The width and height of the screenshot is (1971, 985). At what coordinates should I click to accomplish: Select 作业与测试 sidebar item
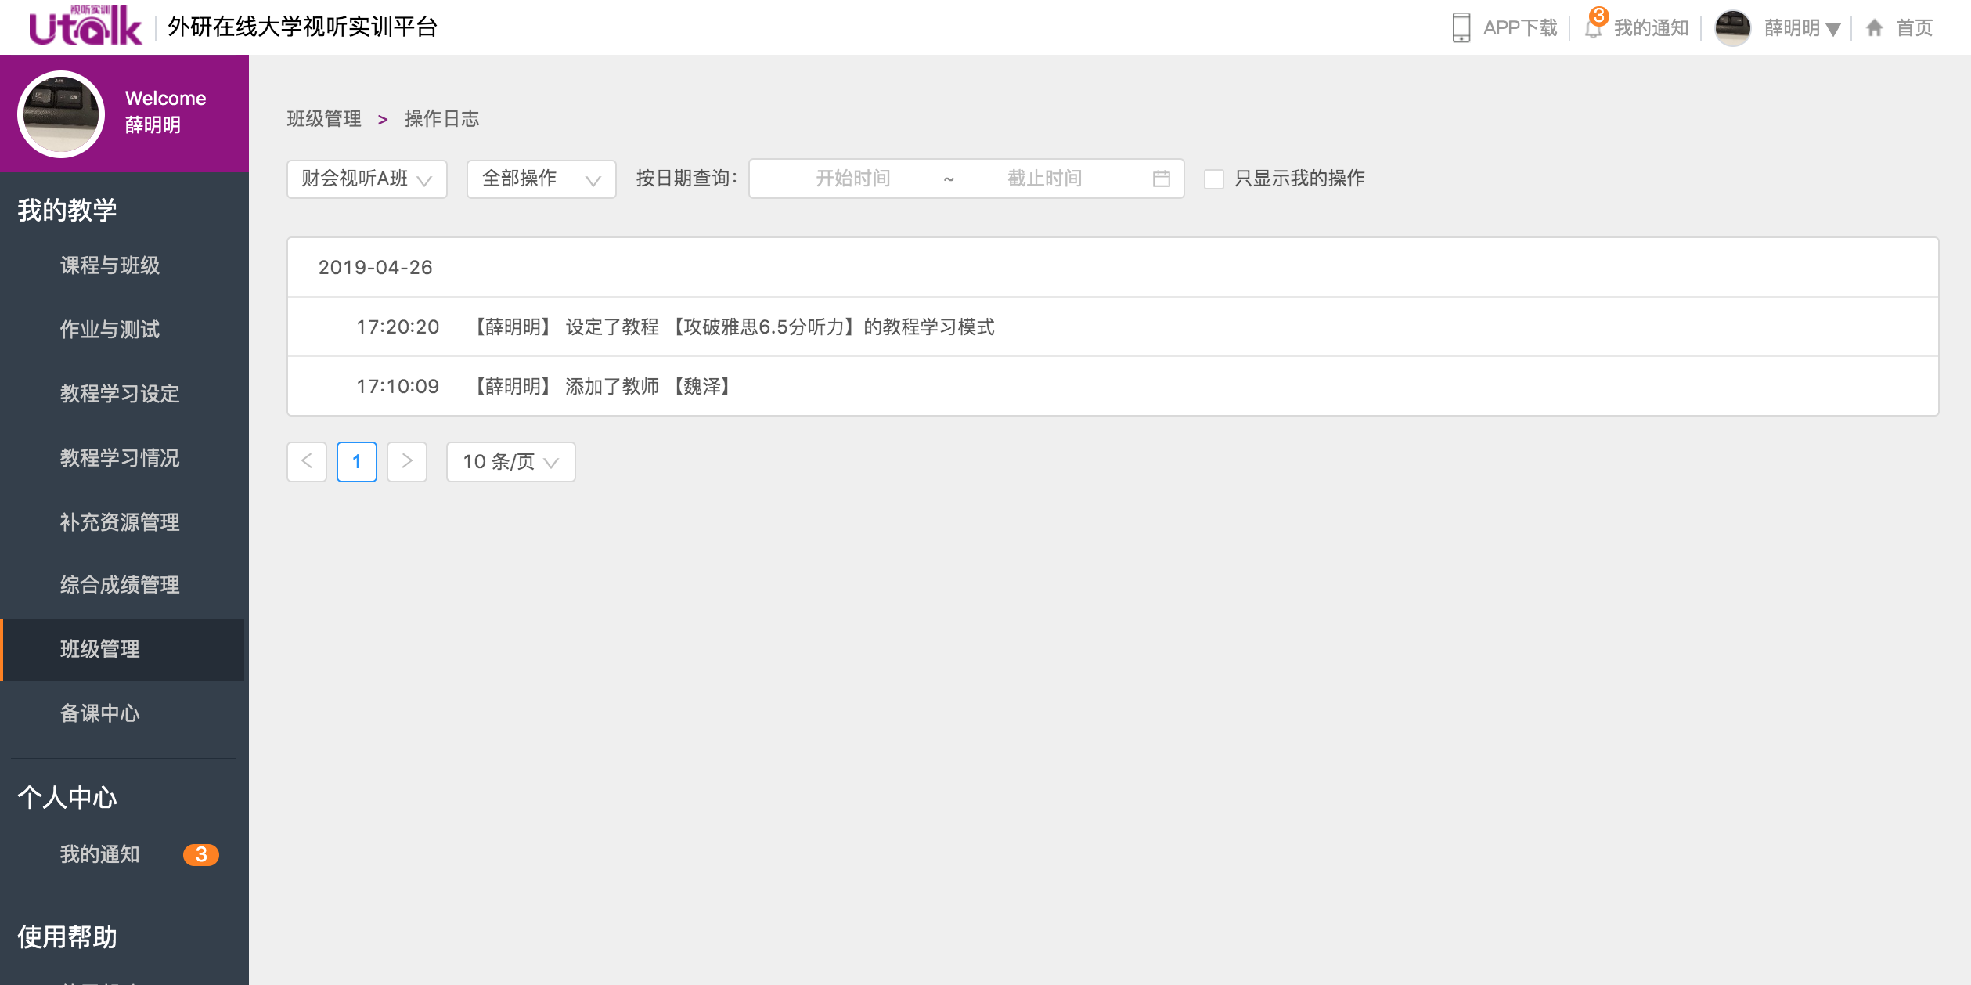(x=110, y=330)
